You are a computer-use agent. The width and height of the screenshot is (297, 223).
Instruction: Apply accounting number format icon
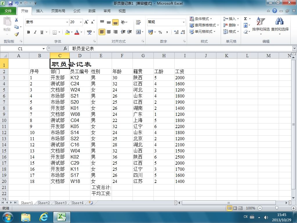click(x=151, y=32)
